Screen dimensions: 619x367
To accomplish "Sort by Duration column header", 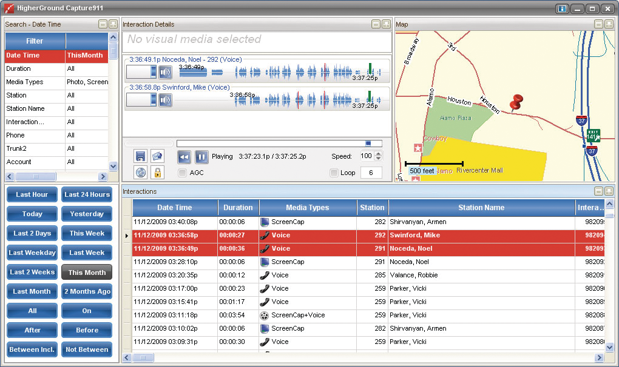I will point(238,208).
